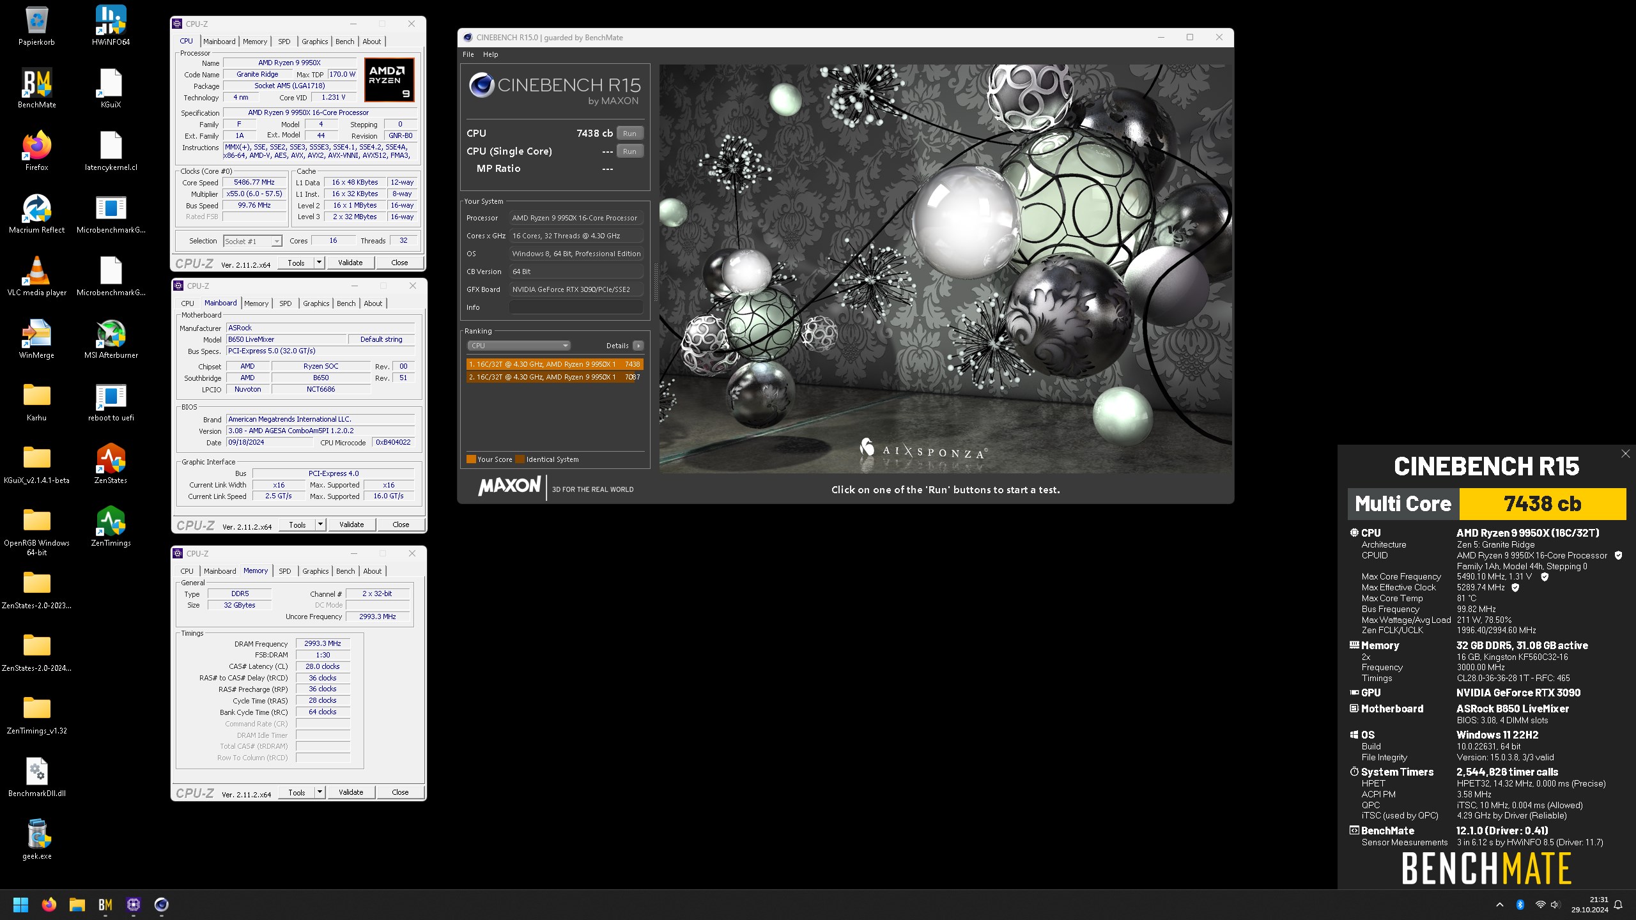Open the clock and date in taskbar
The width and height of the screenshot is (1636, 920).
(x=1590, y=905)
